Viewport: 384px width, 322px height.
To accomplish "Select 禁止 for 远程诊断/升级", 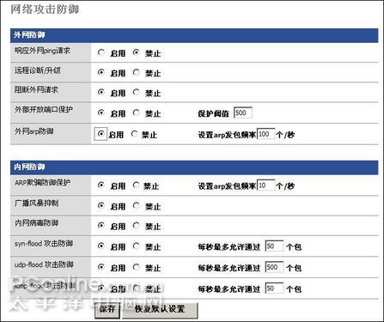I will (x=137, y=72).
